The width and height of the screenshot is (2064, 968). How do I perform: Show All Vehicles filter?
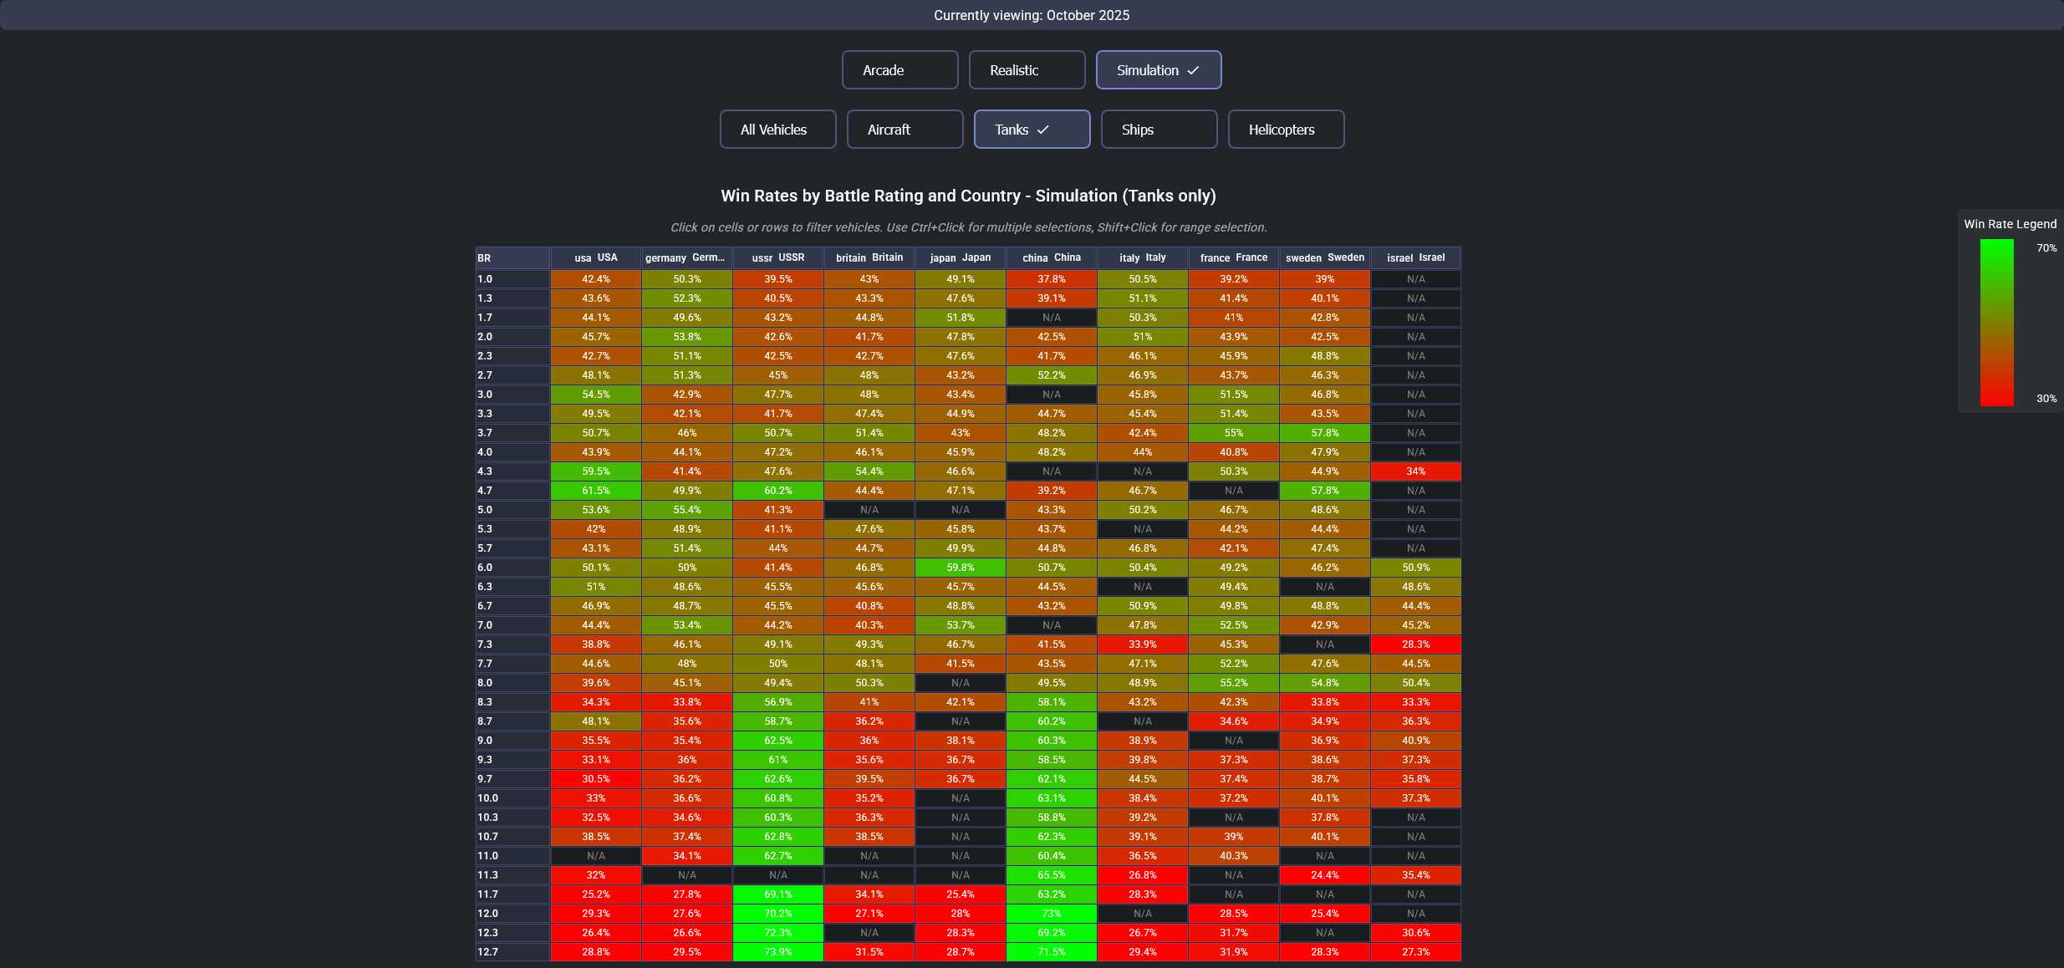pos(777,130)
